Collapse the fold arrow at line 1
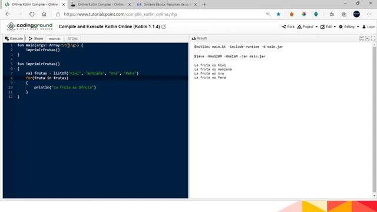Viewport: 377px width, 212px height. pyautogui.click(x=14, y=45)
